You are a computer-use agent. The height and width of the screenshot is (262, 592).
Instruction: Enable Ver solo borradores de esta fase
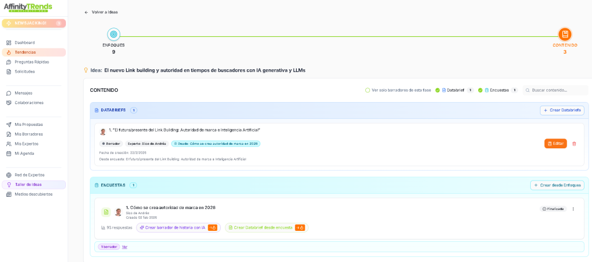368,90
